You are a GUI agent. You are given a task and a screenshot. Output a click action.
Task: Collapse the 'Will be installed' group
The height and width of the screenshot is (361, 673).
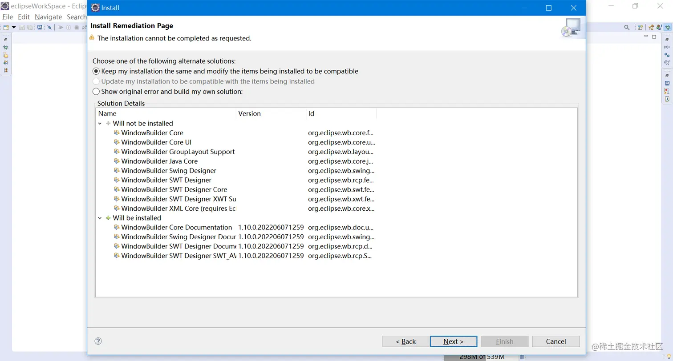pyautogui.click(x=100, y=218)
